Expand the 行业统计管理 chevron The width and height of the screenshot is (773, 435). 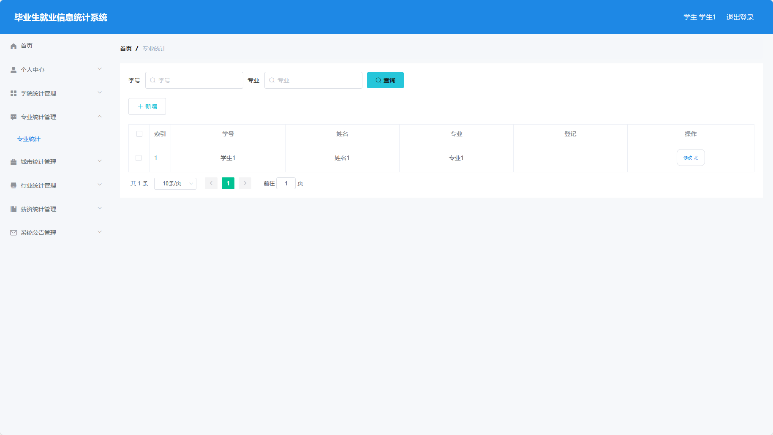click(x=100, y=185)
